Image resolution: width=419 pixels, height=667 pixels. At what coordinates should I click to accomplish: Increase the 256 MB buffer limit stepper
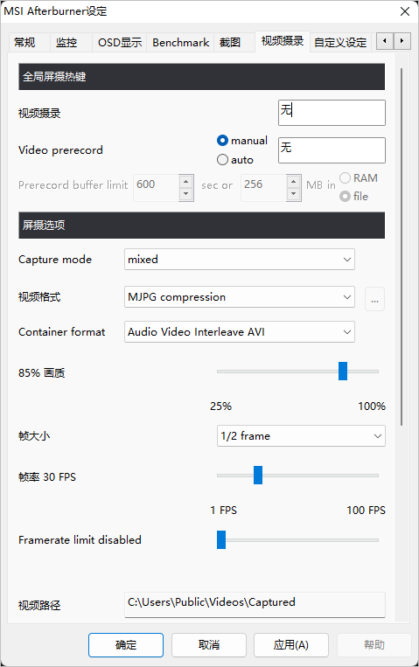293,182
